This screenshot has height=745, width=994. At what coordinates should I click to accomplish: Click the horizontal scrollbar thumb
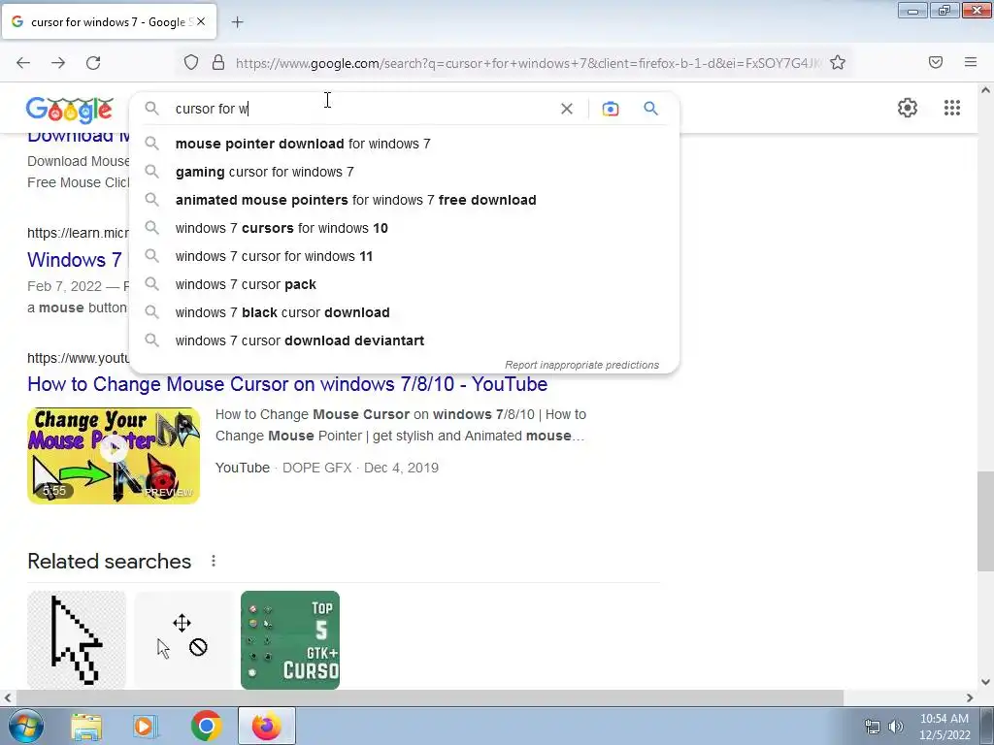point(430,697)
